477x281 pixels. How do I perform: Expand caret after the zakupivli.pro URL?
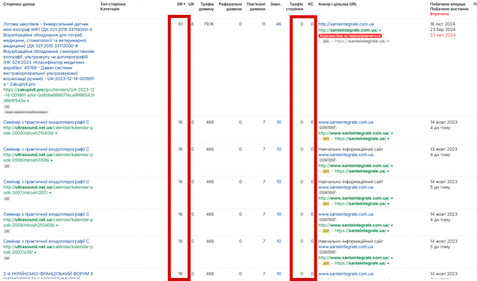28,101
